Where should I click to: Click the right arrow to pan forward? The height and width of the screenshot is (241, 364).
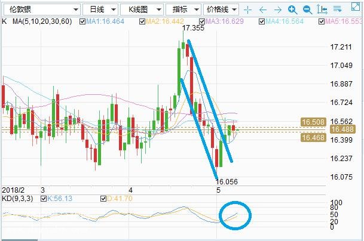tap(278, 10)
